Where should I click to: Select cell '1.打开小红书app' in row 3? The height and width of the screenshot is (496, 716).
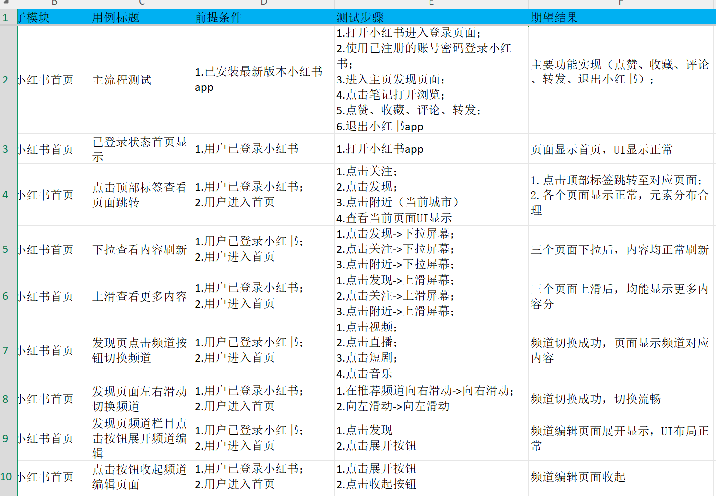click(431, 149)
